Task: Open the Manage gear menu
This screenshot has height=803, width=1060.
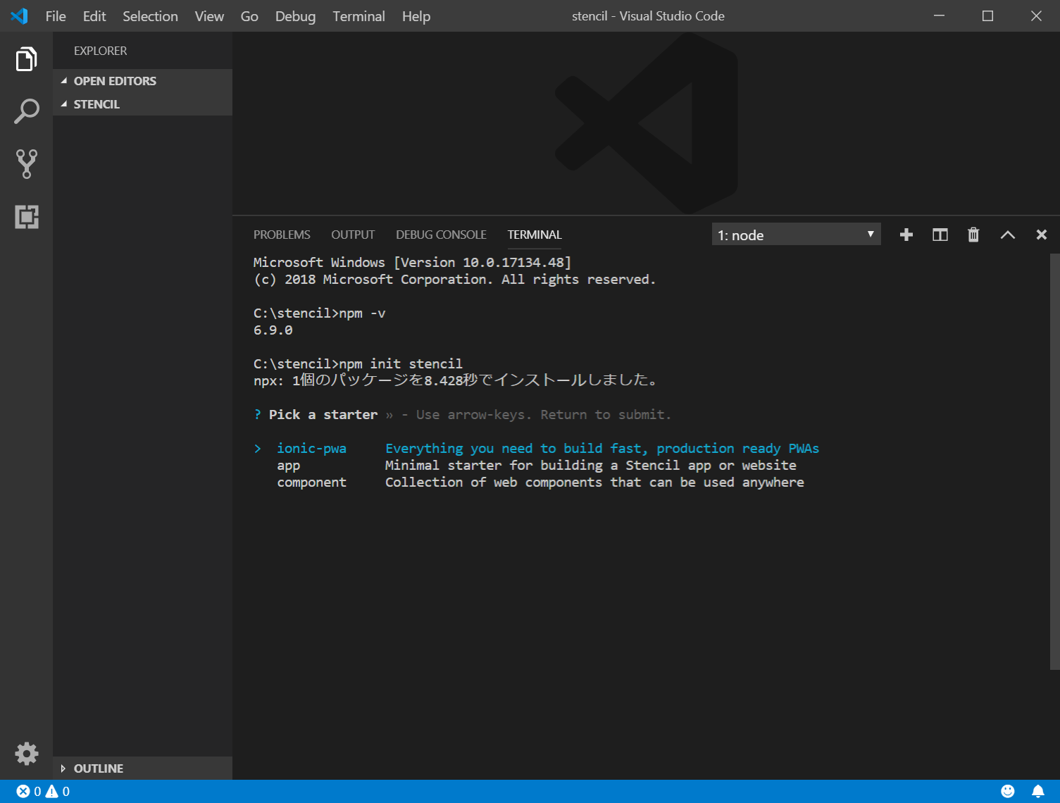Action: [x=26, y=754]
